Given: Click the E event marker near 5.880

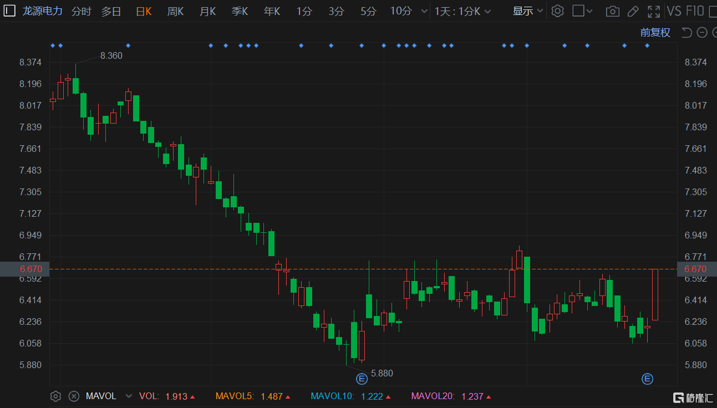Looking at the screenshot, I should [362, 379].
